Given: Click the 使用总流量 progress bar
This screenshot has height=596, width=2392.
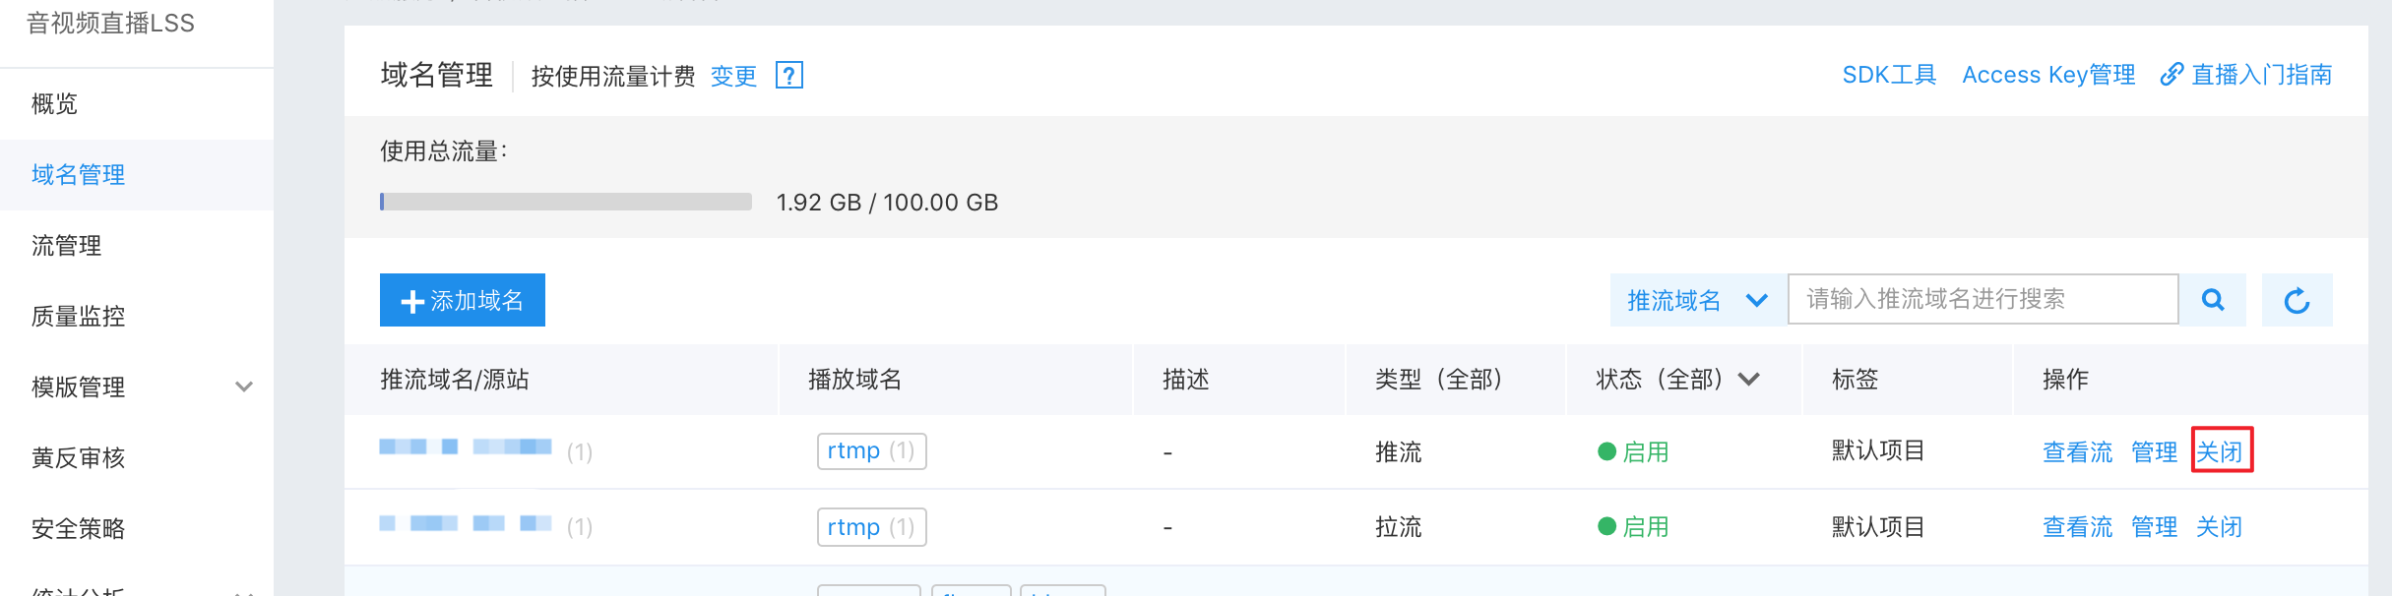Looking at the screenshot, I should [566, 202].
